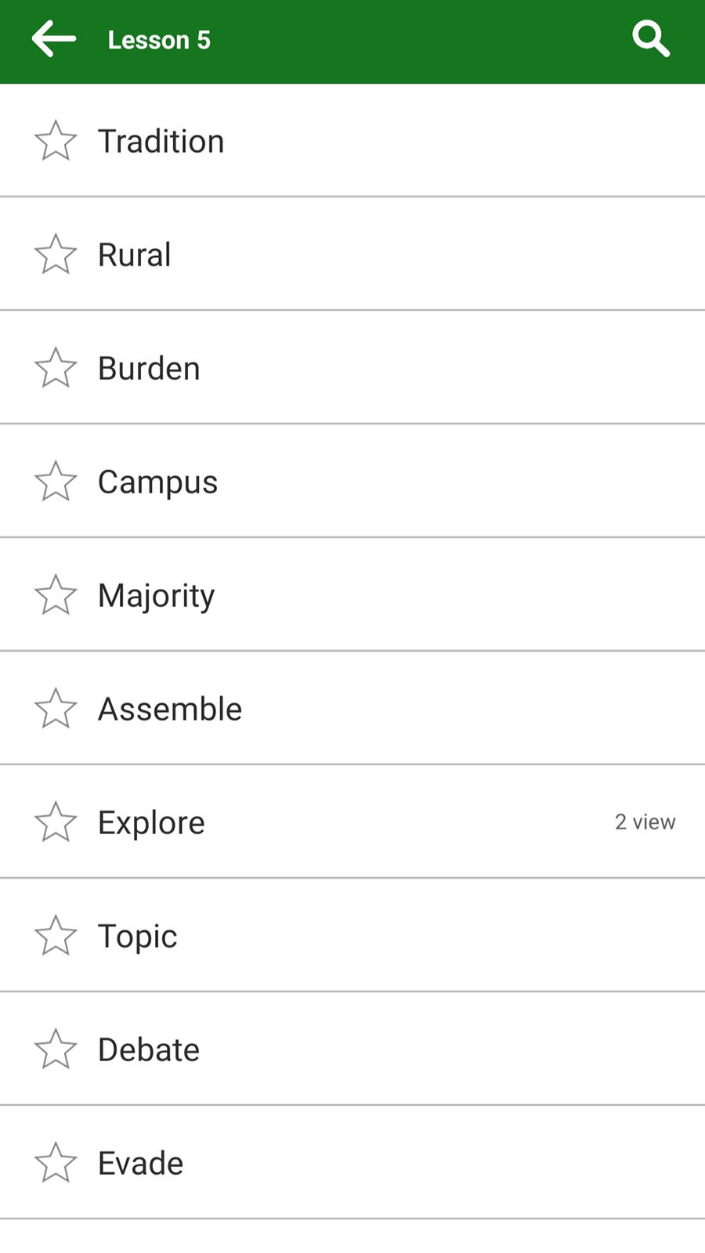
Task: Mark Campus as favorite with its star
Action: [56, 482]
